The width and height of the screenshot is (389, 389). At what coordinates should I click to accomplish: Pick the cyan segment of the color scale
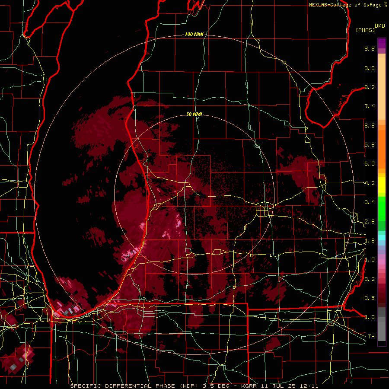point(382,237)
